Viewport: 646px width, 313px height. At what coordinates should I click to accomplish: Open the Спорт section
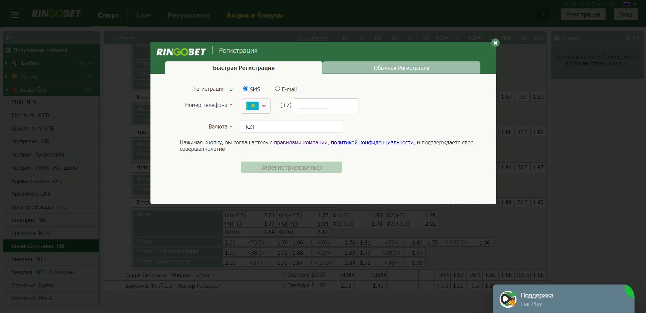[x=108, y=15]
